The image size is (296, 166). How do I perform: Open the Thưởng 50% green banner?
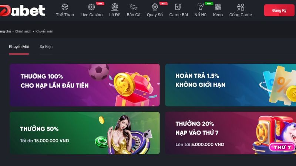click(85, 133)
